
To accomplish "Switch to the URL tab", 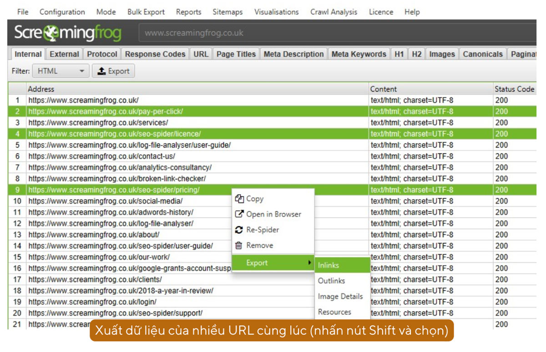I will (201, 54).
